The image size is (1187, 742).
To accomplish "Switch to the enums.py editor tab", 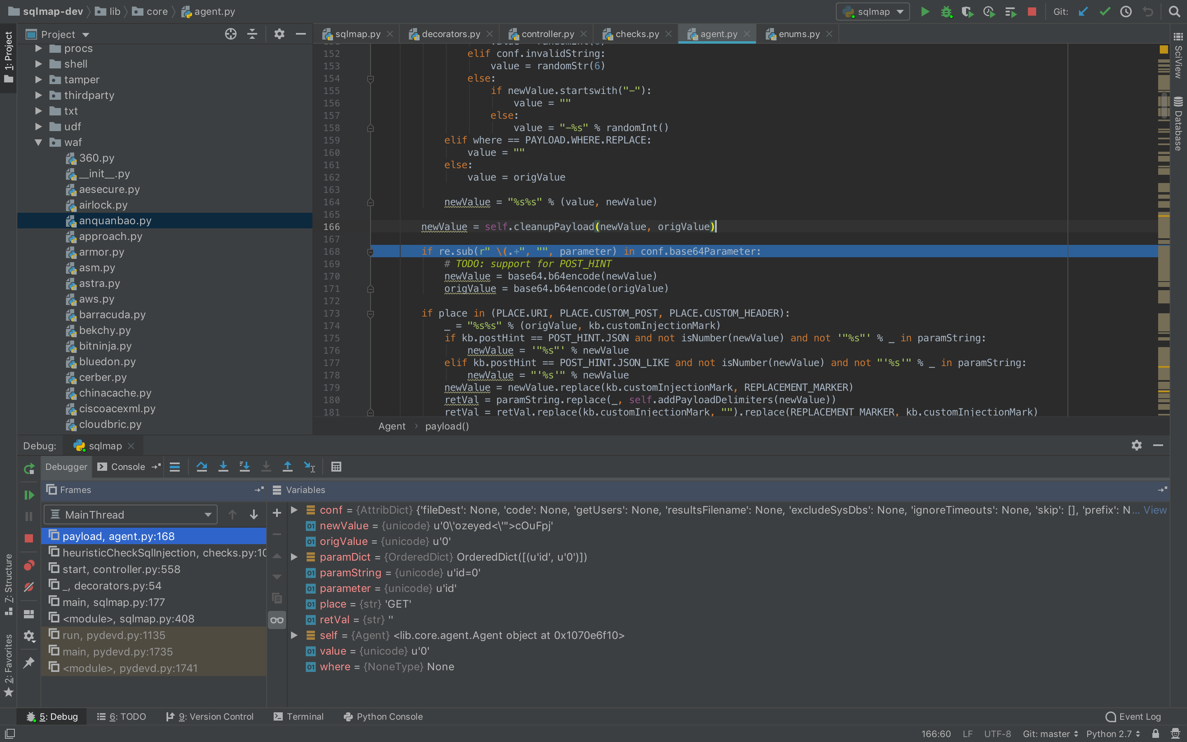I will (798, 33).
